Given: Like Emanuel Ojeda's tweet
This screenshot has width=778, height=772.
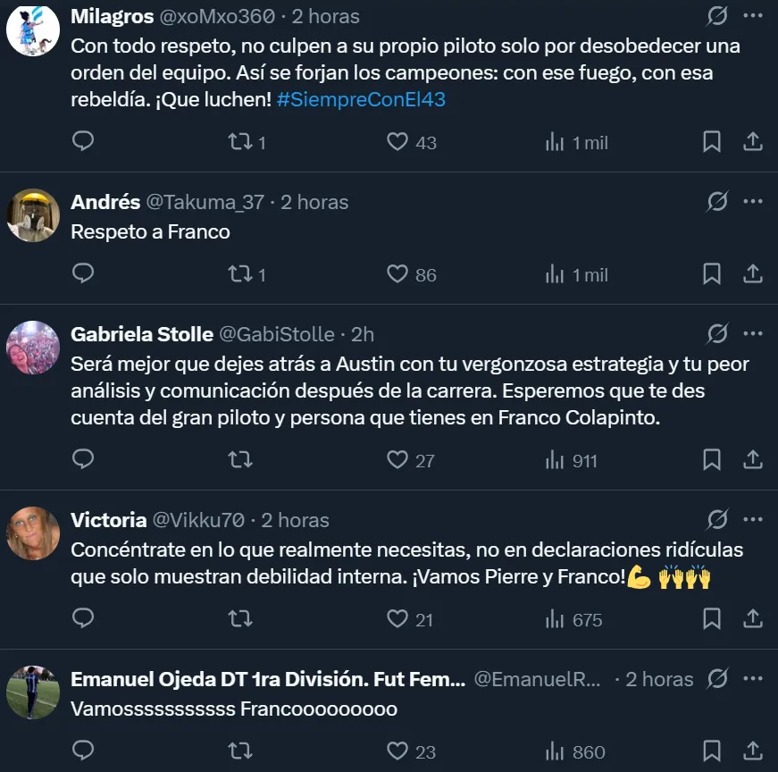Looking at the screenshot, I should [397, 751].
